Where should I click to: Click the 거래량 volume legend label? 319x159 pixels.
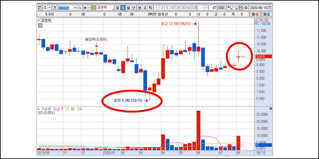click(46, 109)
